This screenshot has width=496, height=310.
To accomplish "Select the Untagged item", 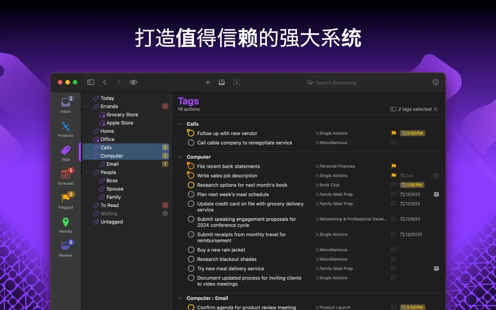I will (111, 222).
